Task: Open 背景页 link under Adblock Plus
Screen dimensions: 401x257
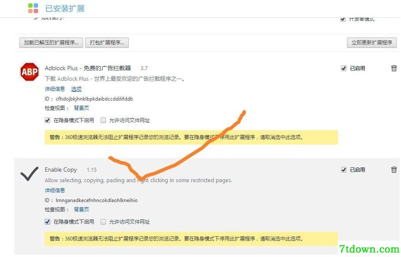Action: click(81, 108)
